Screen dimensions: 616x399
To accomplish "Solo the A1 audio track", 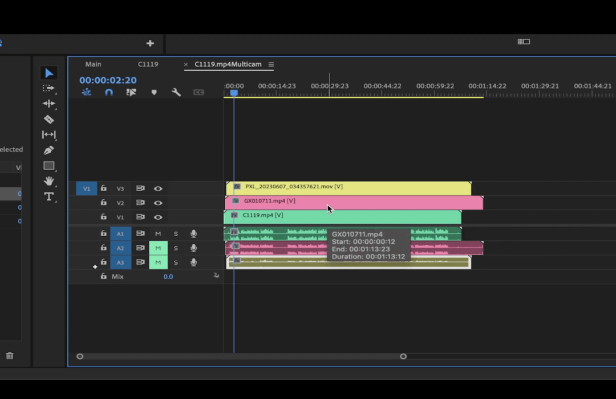I will 176,233.
